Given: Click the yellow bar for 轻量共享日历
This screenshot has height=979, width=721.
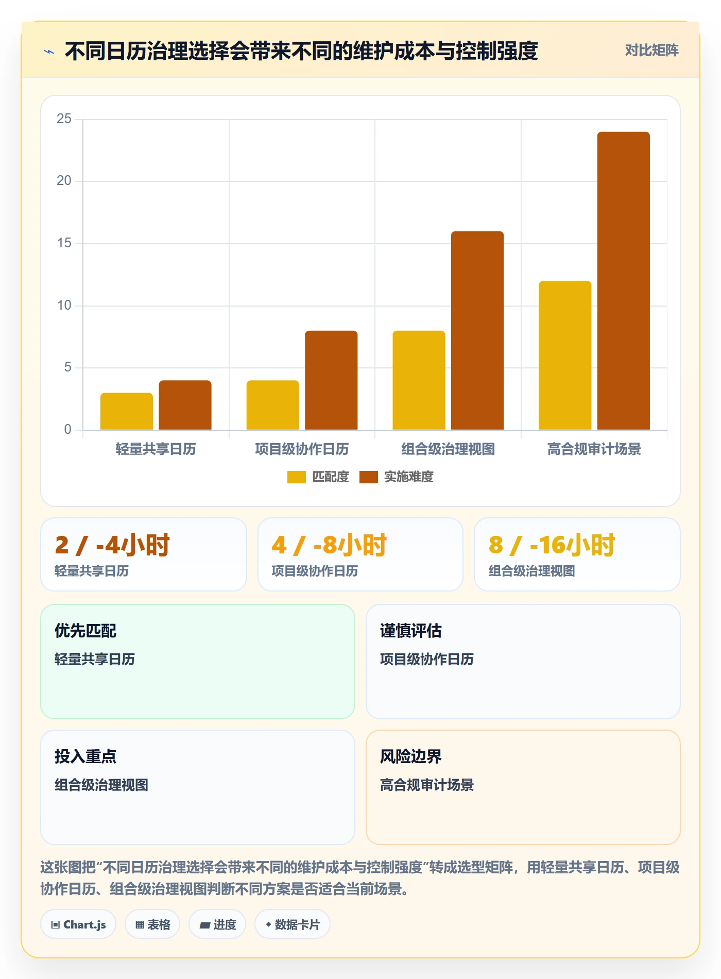Looking at the screenshot, I should [x=127, y=411].
